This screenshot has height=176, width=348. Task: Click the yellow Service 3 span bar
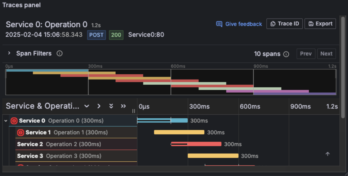(x=213, y=156)
